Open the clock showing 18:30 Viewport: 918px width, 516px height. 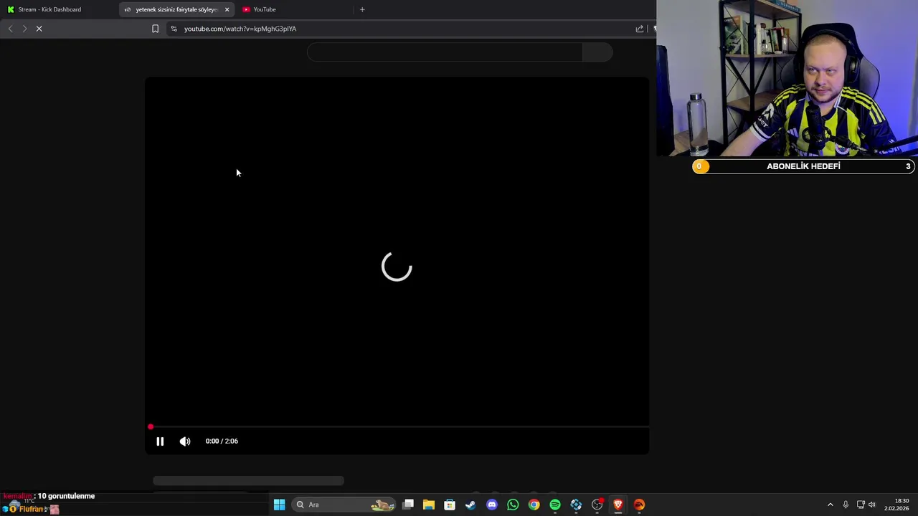click(x=896, y=505)
